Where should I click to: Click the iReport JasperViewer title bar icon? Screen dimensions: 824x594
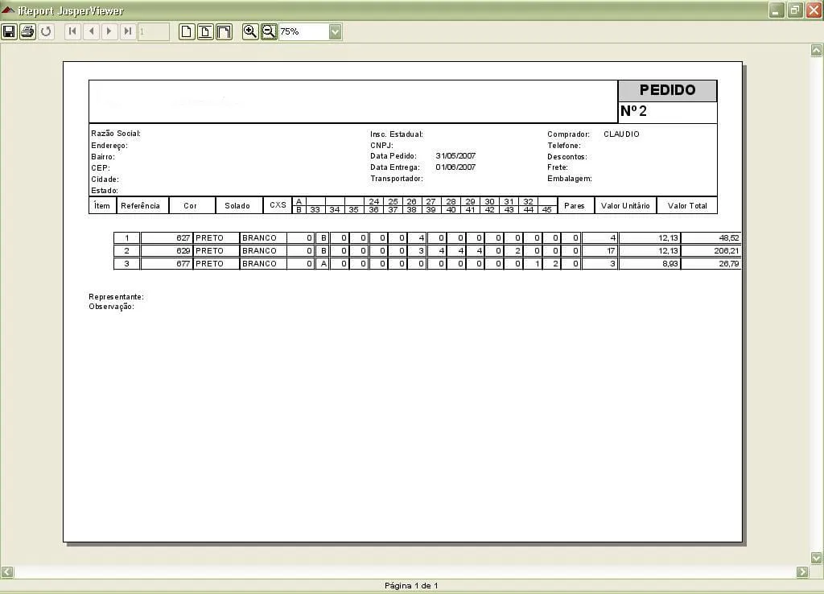coord(9,10)
